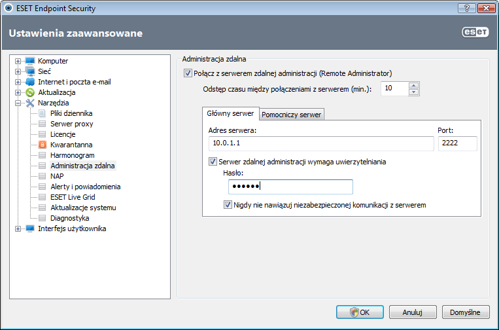Click the Anuluj button
This screenshot has height=330, width=499.
pyautogui.click(x=413, y=312)
